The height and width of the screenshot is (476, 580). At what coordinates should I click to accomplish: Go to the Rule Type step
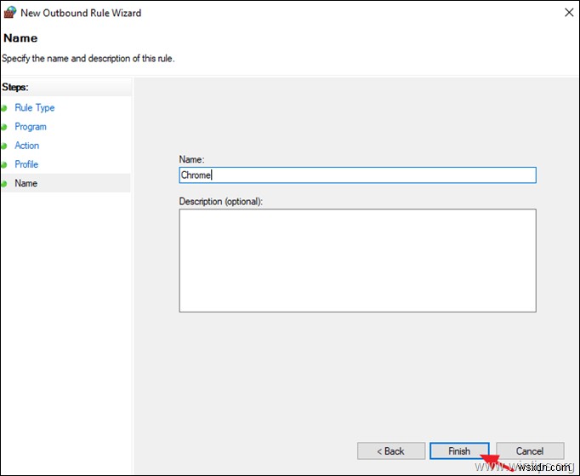pos(35,108)
